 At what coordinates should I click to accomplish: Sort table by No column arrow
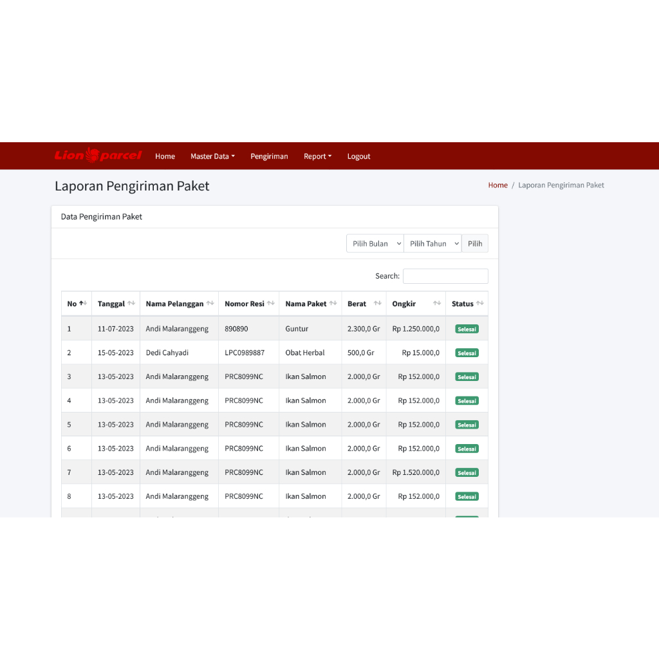(x=82, y=304)
